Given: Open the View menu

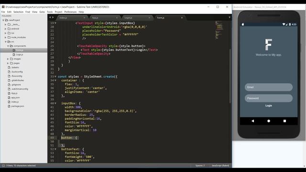Looking at the screenshot, I should tap(35, 12).
